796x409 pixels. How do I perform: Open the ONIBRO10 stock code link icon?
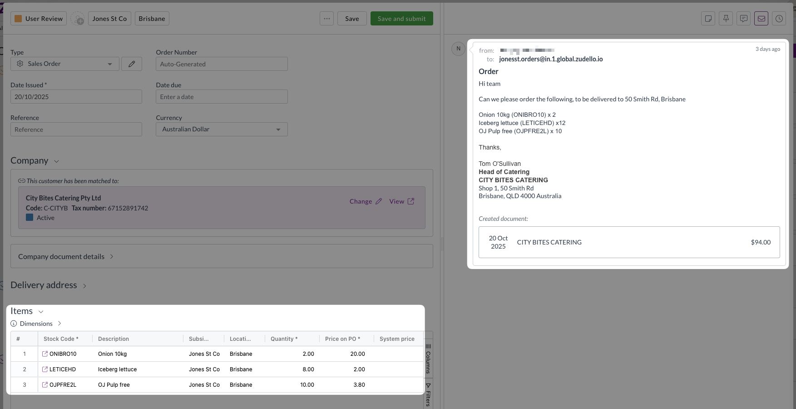tap(45, 354)
